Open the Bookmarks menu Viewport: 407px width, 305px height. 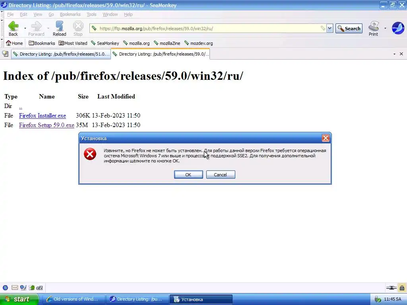point(70,14)
